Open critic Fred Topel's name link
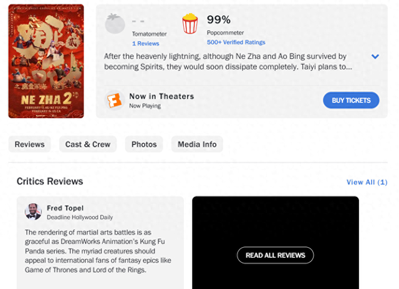 pyautogui.click(x=65, y=208)
